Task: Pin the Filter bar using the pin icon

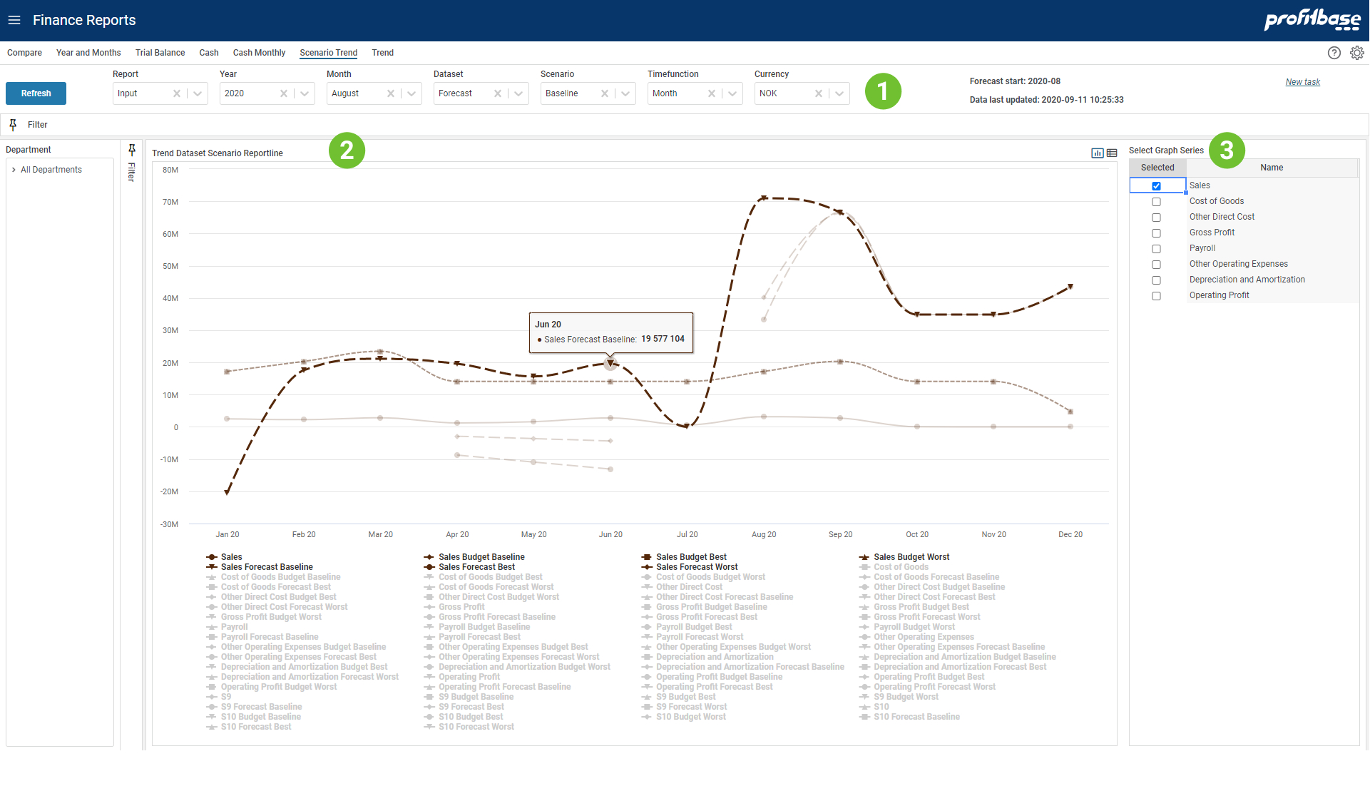Action: [x=13, y=125]
